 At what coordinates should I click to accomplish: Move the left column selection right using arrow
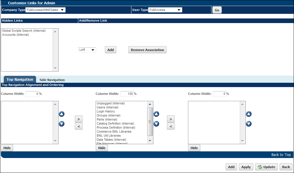point(79,119)
